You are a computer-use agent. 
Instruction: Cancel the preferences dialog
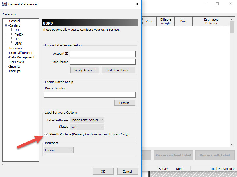pos(127,172)
